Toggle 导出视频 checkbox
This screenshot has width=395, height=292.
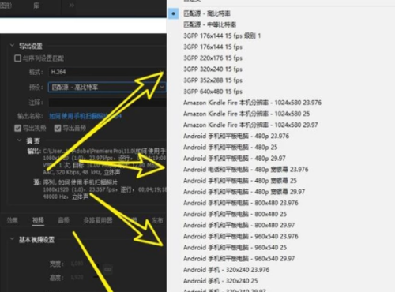(17, 128)
